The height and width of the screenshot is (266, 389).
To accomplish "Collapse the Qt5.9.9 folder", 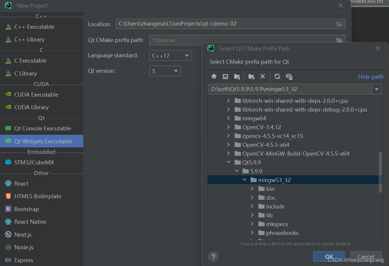I will [x=229, y=162].
